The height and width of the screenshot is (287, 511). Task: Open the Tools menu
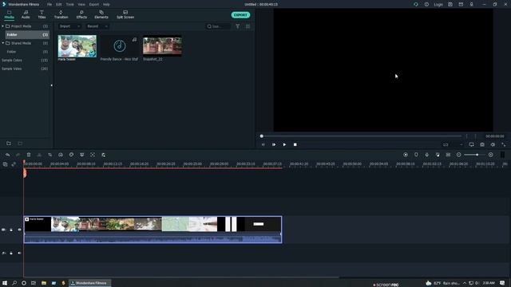[69, 5]
